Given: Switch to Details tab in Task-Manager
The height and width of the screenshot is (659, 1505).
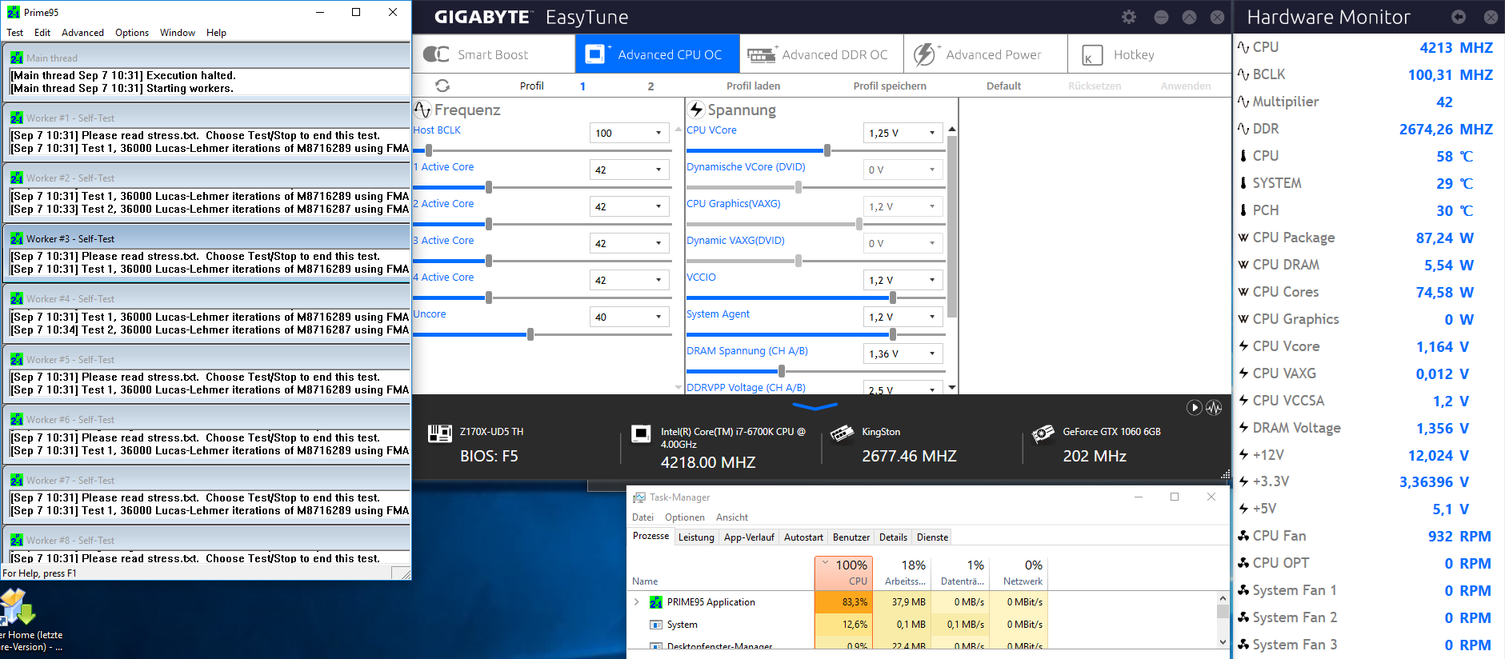Looking at the screenshot, I should pyautogui.click(x=893, y=537).
